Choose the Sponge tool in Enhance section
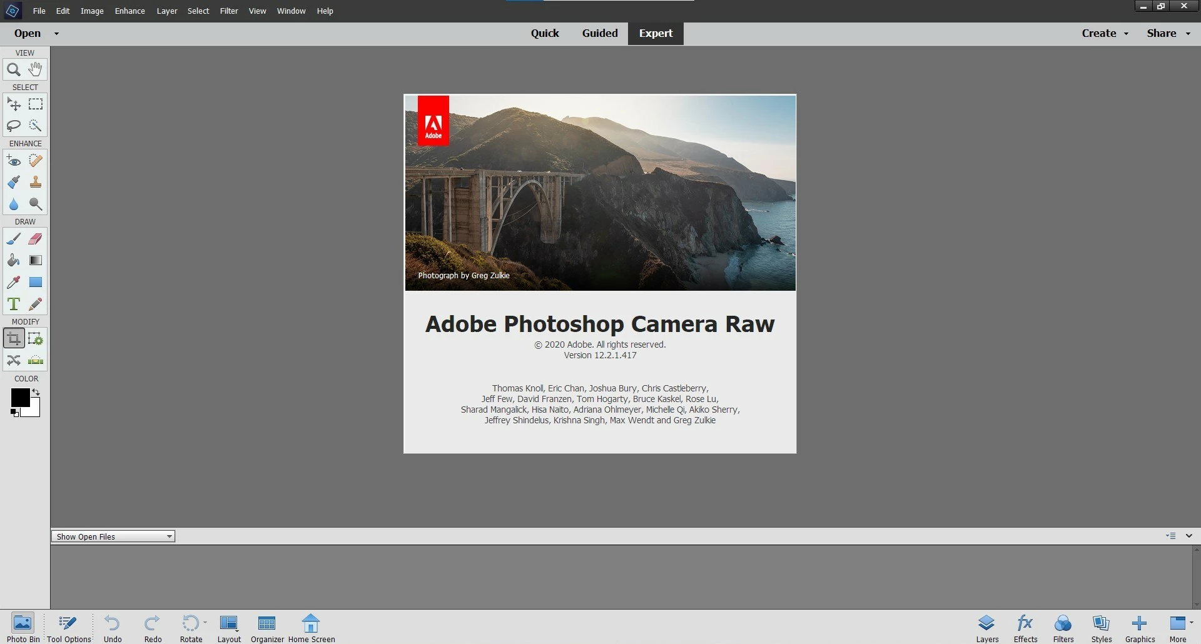This screenshot has height=644, width=1201. pos(36,204)
